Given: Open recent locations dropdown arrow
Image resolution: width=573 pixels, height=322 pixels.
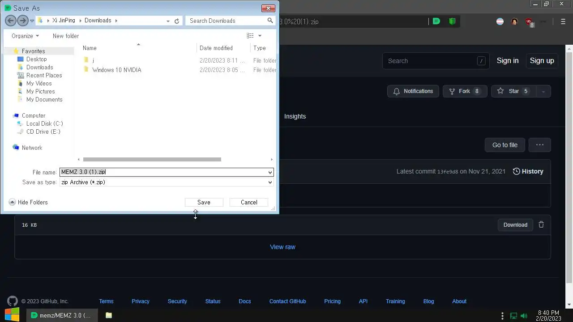Looking at the screenshot, I should pyautogui.click(x=32, y=21).
